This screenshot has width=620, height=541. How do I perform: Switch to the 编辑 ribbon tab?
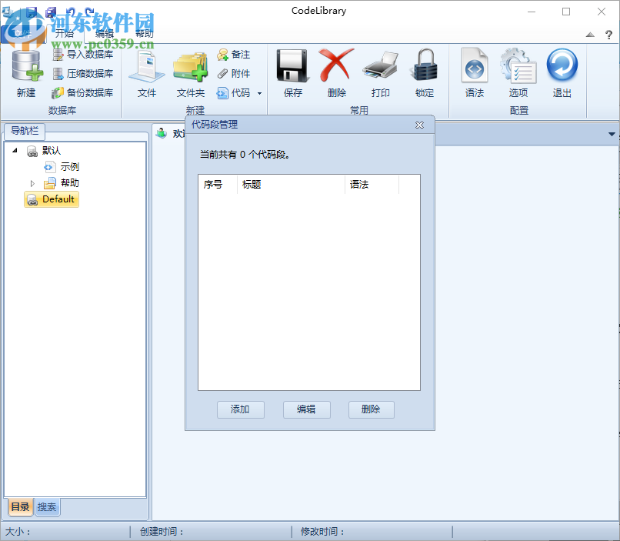point(105,33)
